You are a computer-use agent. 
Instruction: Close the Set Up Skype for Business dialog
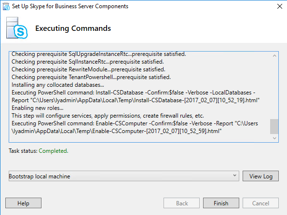point(279,6)
